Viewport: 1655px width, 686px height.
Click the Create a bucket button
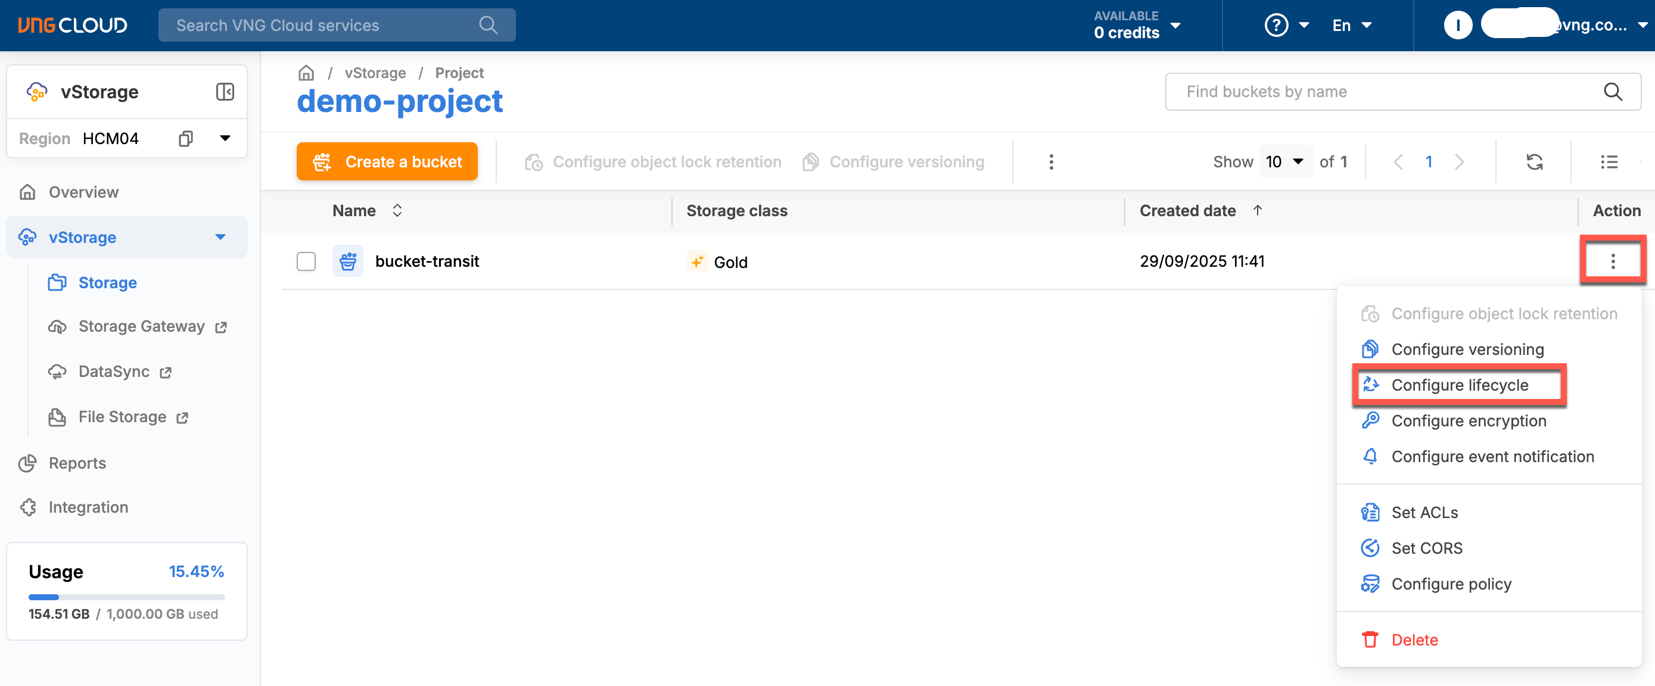click(x=387, y=162)
